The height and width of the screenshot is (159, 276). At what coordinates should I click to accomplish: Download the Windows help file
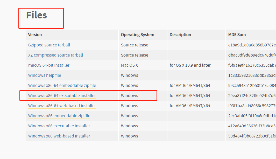tap(45, 75)
